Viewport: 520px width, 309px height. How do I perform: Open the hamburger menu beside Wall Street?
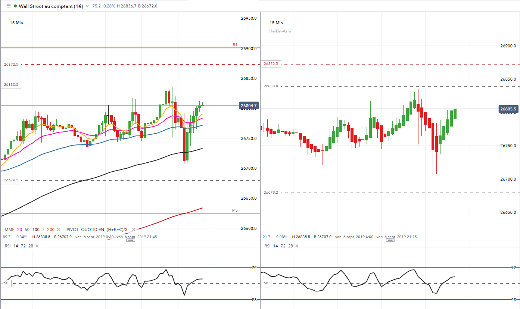coord(8,6)
